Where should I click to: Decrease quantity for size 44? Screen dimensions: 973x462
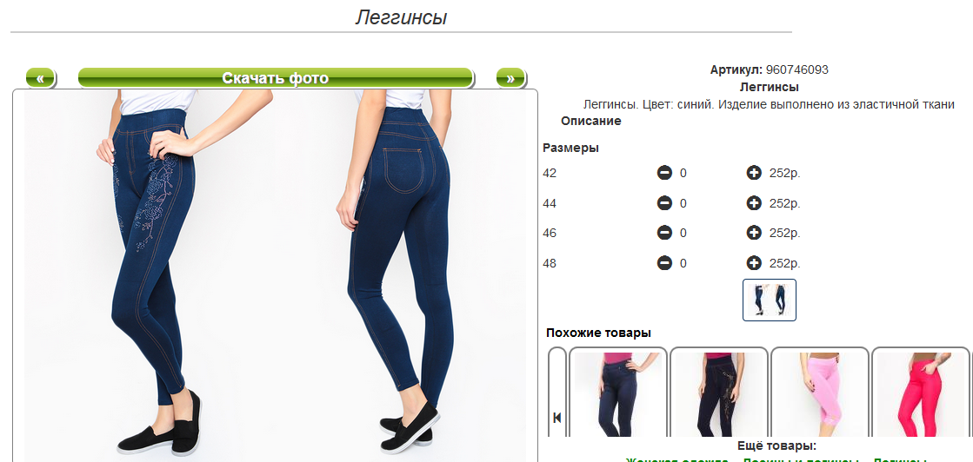(x=664, y=203)
